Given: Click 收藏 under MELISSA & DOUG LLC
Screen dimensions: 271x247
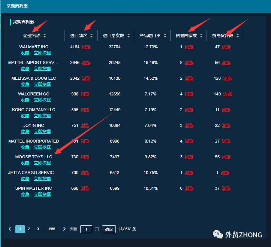Looking at the screenshot, I should [x=25, y=85].
